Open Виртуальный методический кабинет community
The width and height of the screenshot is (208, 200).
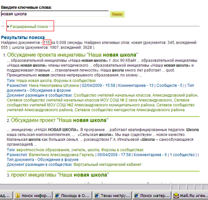[107, 165]
